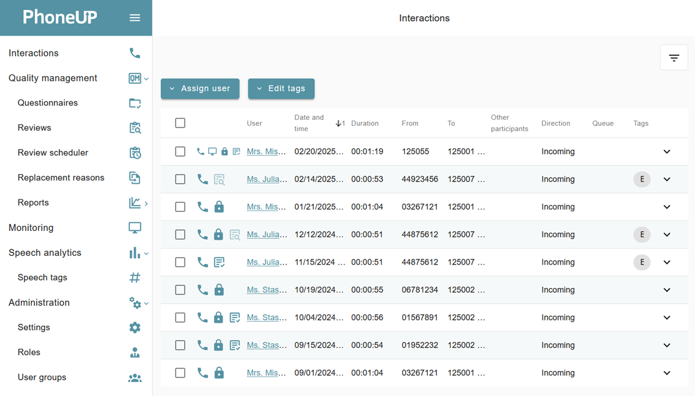Click the review checklist icon in 10/04/2024 row

235,318
